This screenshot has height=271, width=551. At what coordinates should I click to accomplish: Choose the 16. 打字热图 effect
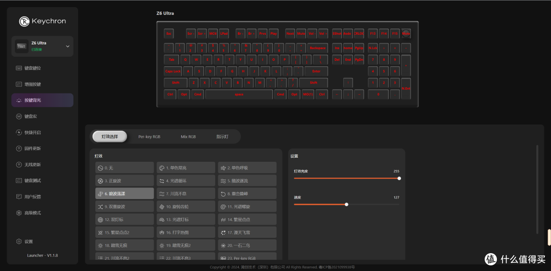coord(186,232)
